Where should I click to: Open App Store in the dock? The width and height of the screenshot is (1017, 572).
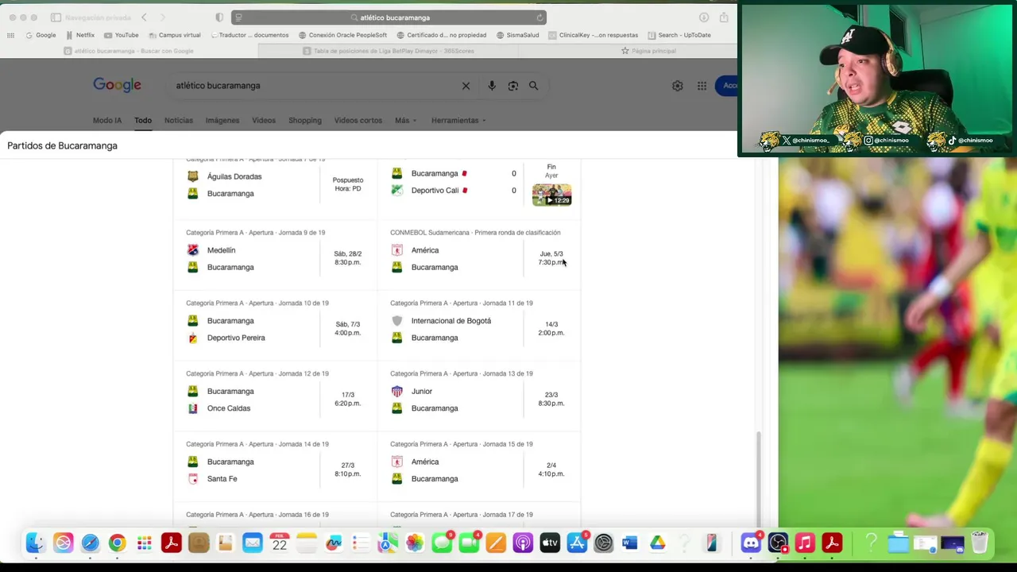(x=577, y=543)
